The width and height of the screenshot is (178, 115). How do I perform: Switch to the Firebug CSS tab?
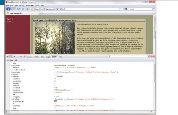(x=42, y=57)
